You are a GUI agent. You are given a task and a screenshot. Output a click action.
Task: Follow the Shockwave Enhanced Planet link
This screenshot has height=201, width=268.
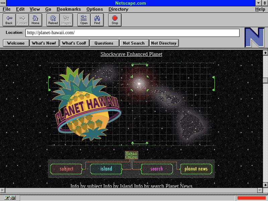click(131, 54)
